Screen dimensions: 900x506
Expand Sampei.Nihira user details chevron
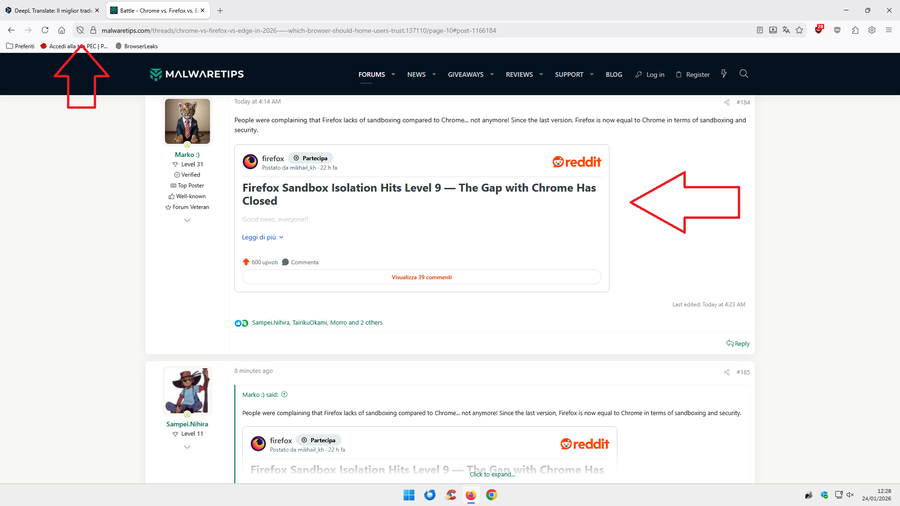tap(187, 447)
